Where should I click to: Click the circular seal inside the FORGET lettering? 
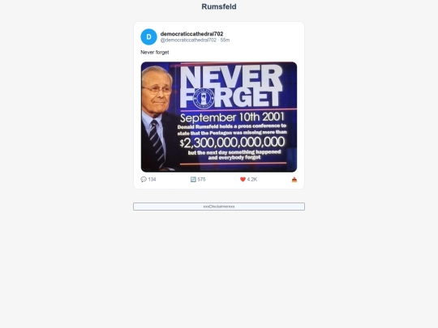point(204,98)
